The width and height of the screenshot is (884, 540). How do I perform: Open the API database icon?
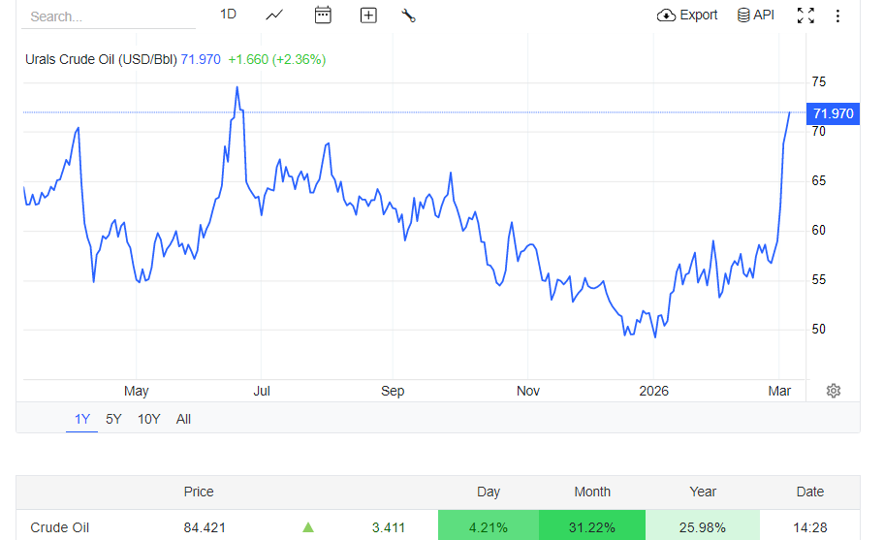point(743,15)
